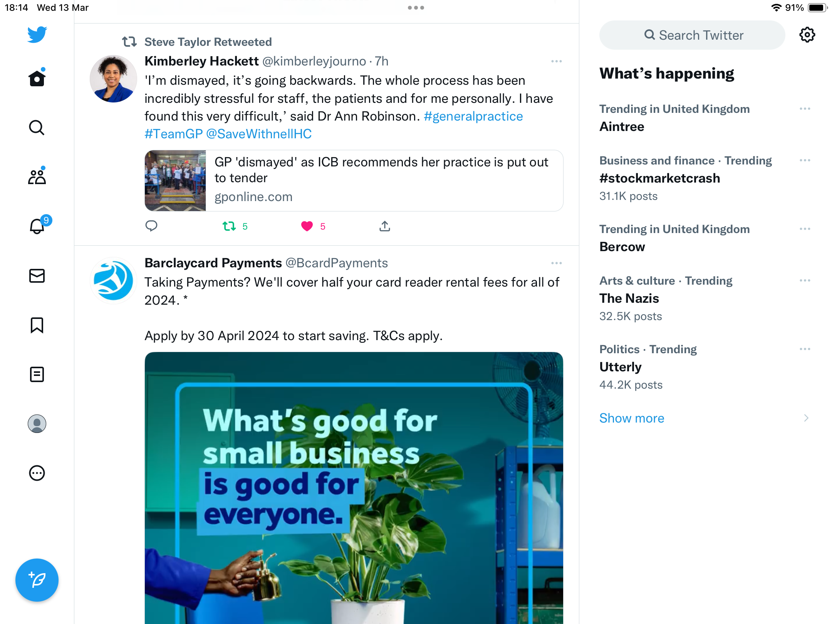Open the More circle menu in sidebar
Image resolution: width=832 pixels, height=624 pixels.
coord(37,473)
